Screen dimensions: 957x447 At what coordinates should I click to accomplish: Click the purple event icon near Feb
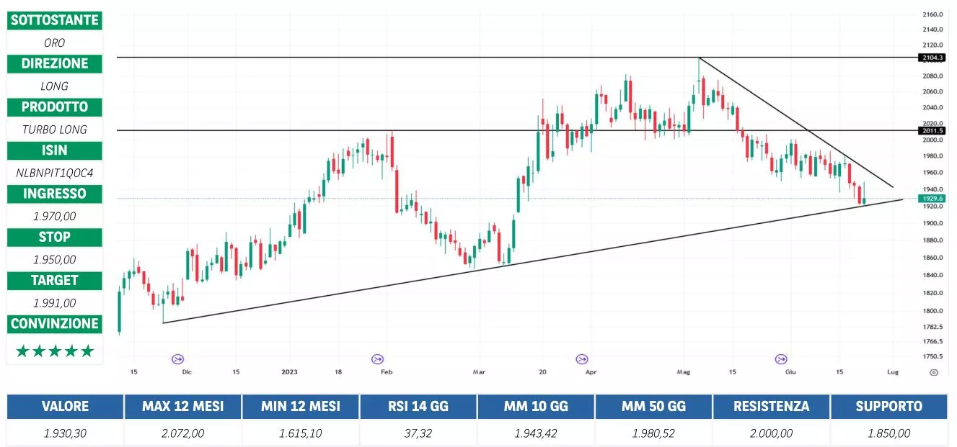(377, 358)
